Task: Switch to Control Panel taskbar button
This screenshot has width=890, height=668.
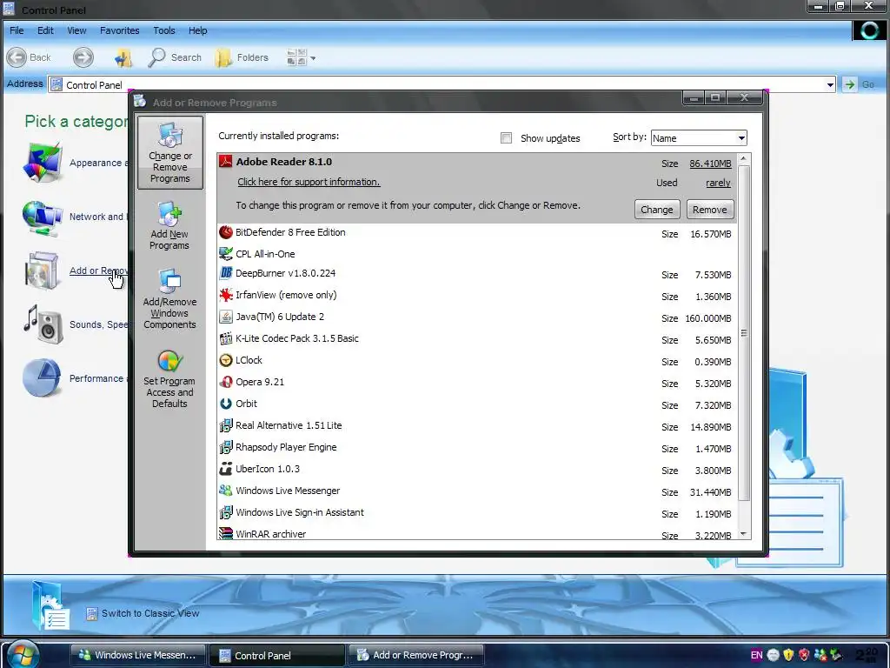Action: (276, 655)
